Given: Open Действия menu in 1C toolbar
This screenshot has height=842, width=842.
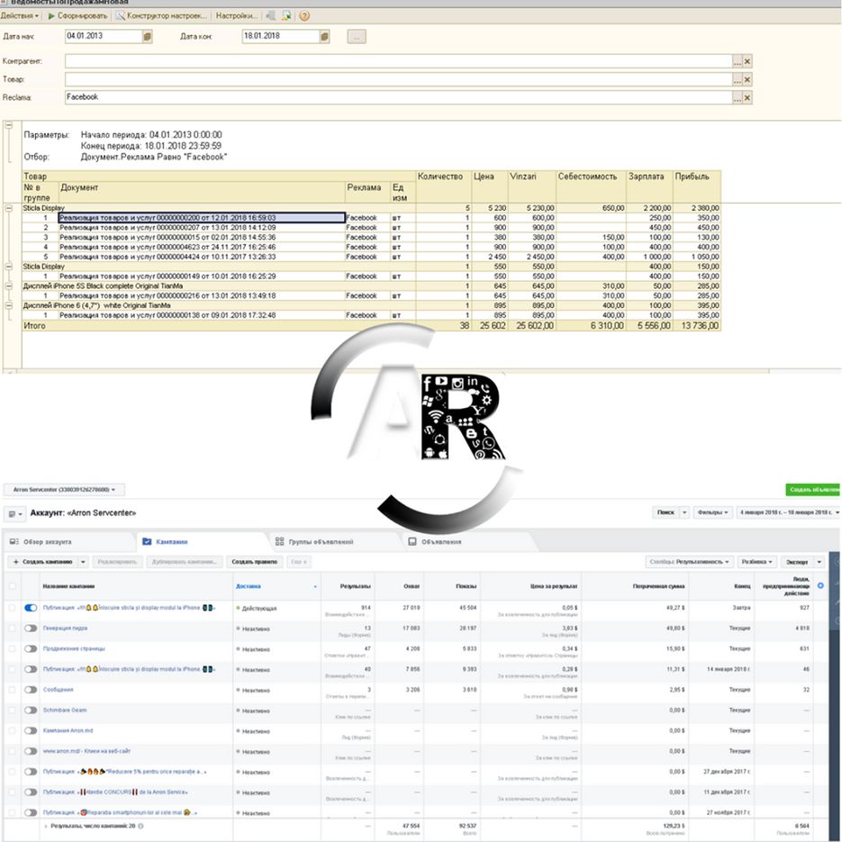Looking at the screenshot, I should tap(19, 16).
